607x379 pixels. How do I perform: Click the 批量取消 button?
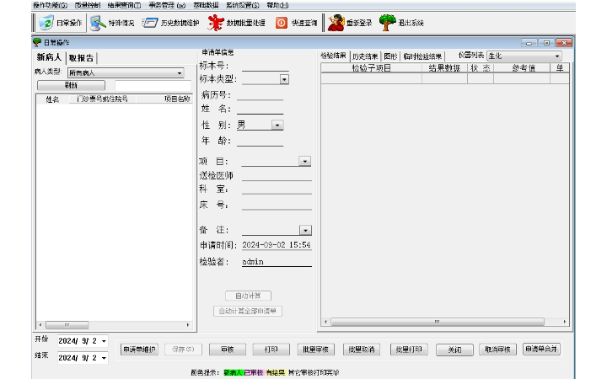pos(362,350)
